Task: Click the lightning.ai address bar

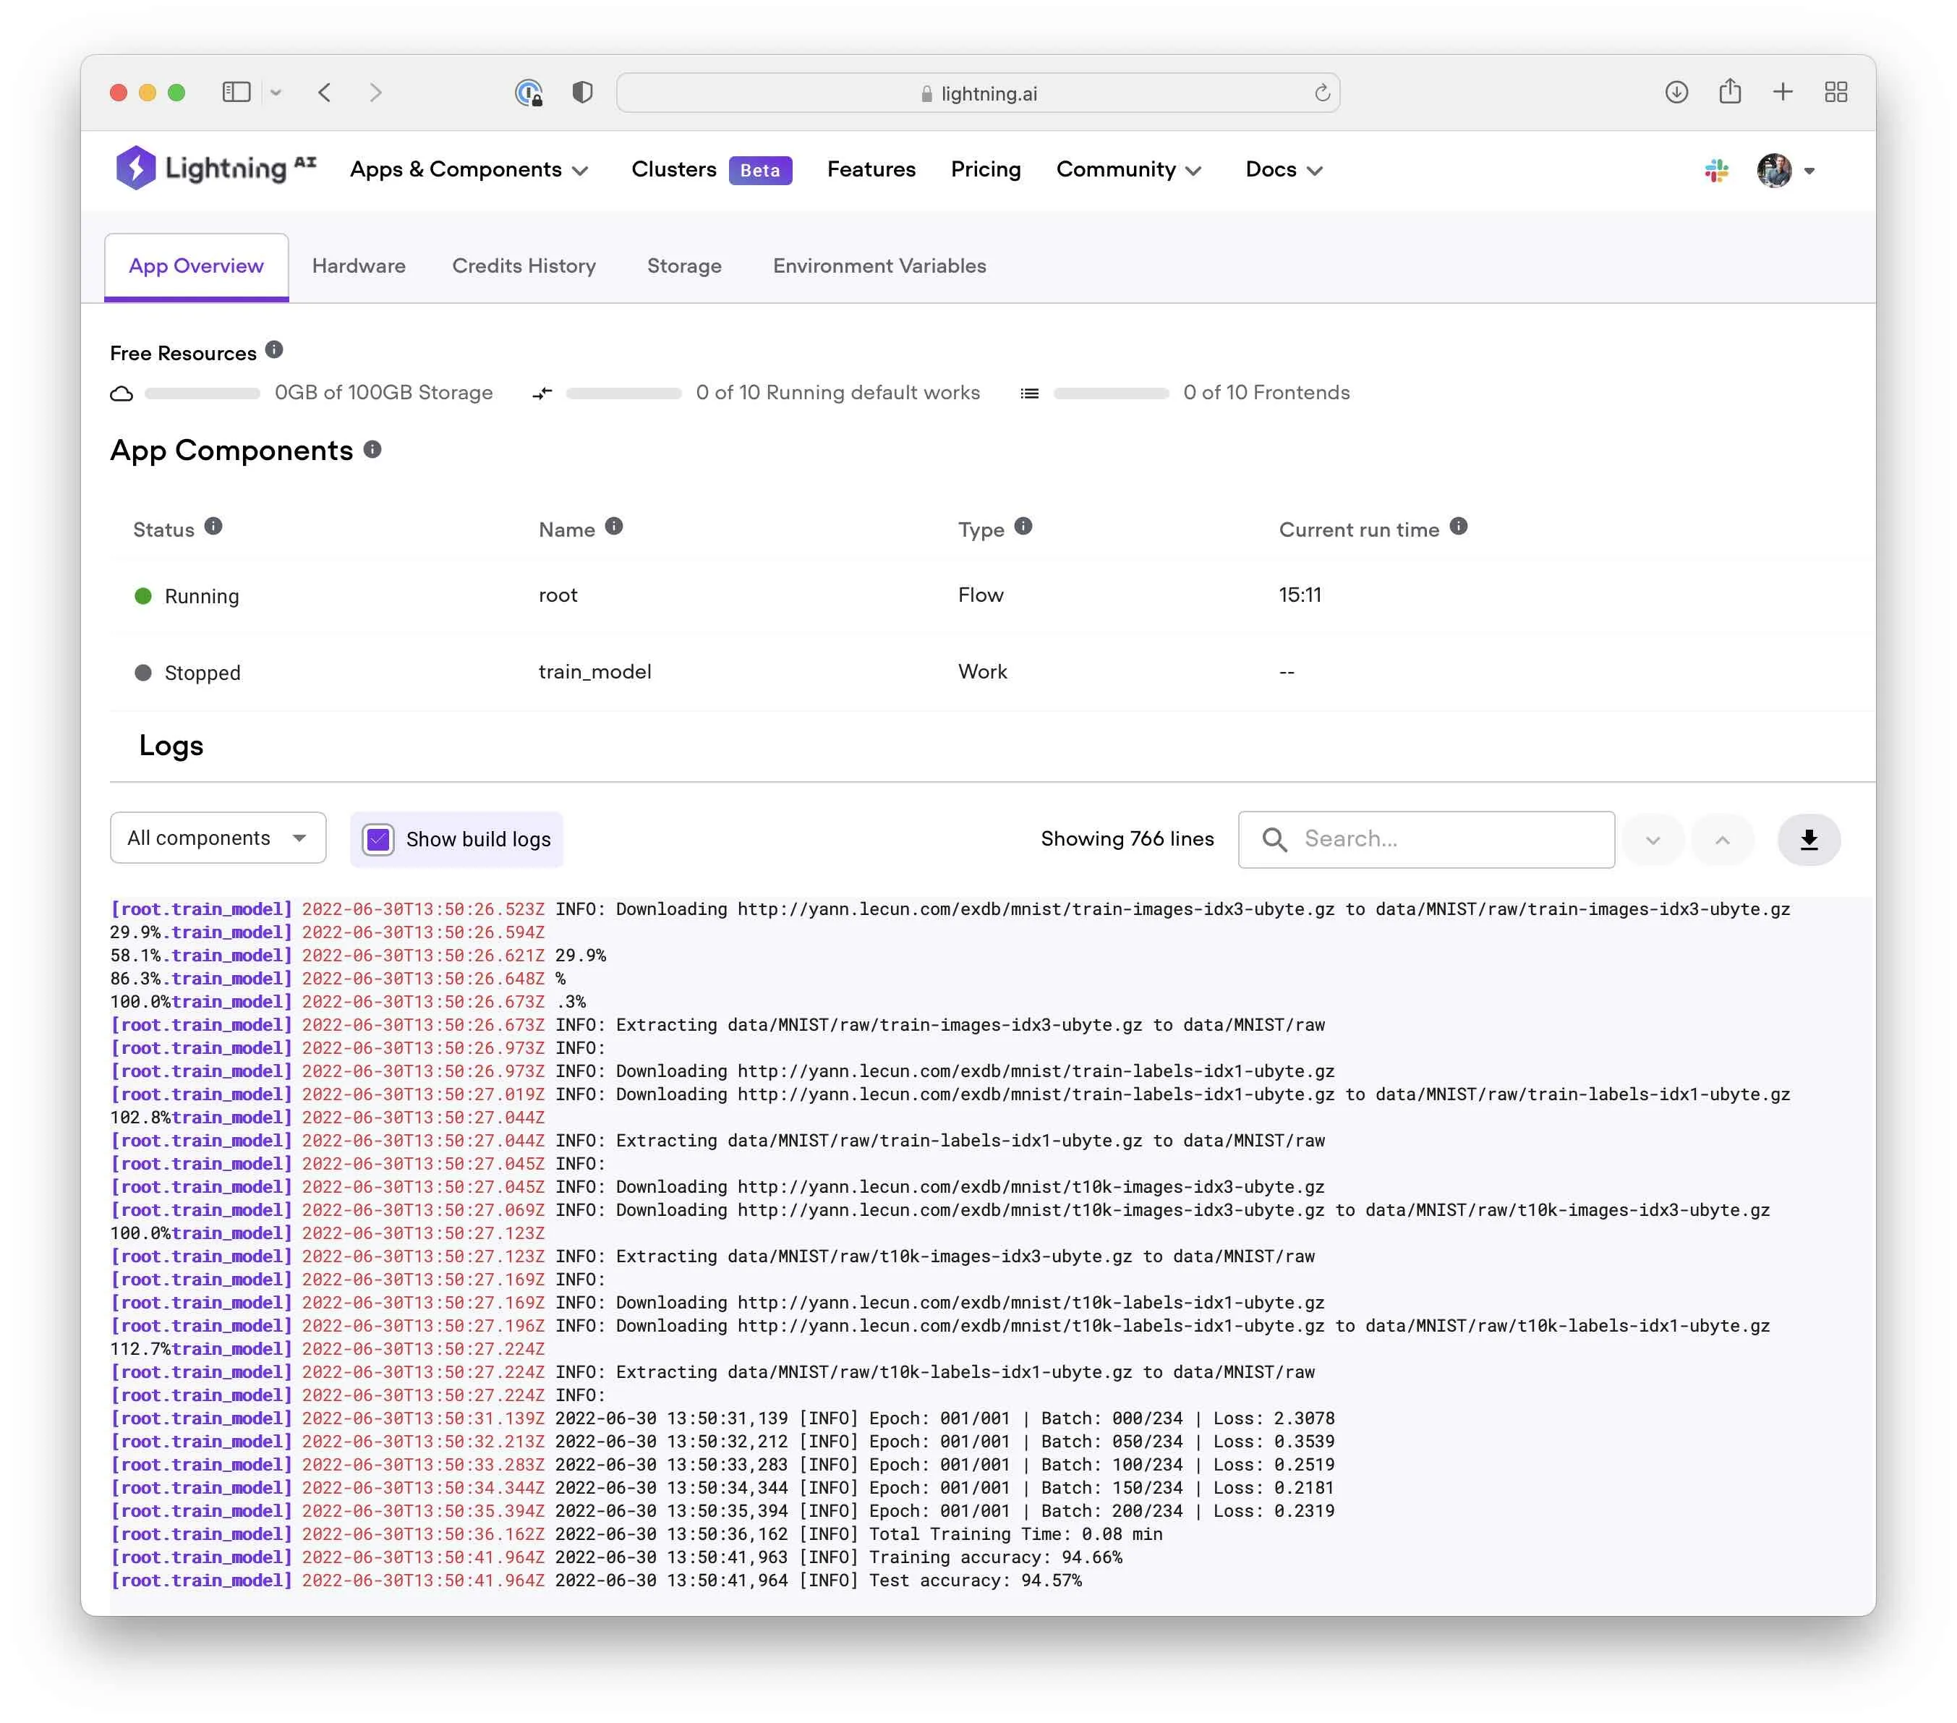Action: 978,93
